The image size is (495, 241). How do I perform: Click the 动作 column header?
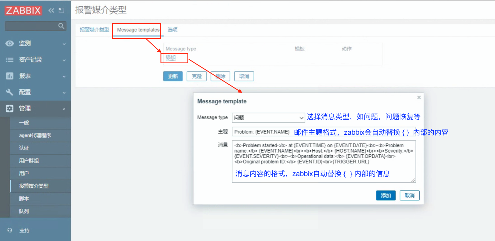(346, 49)
